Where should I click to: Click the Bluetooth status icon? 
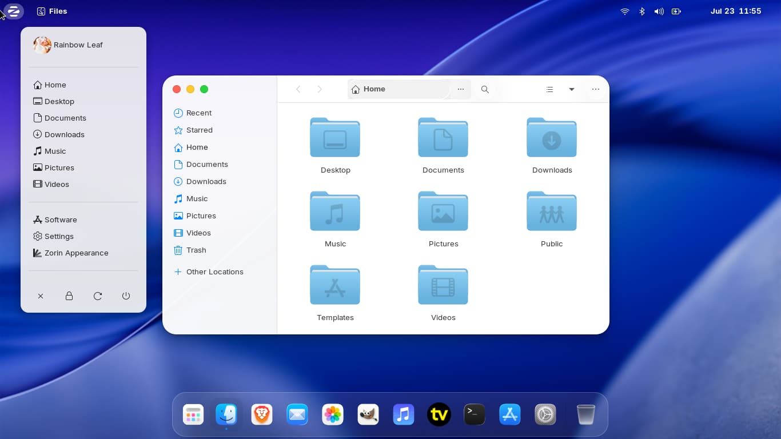[642, 11]
